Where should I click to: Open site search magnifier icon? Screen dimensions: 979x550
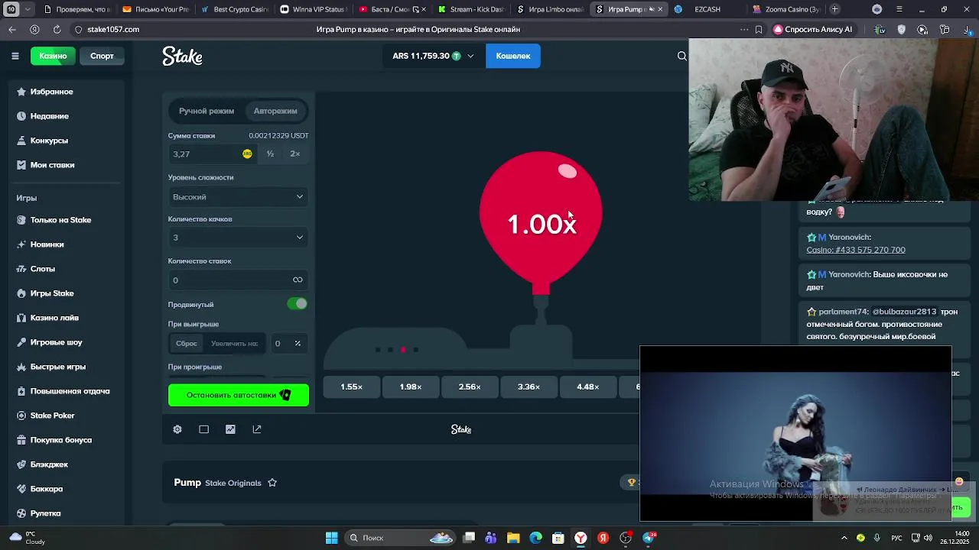(682, 56)
